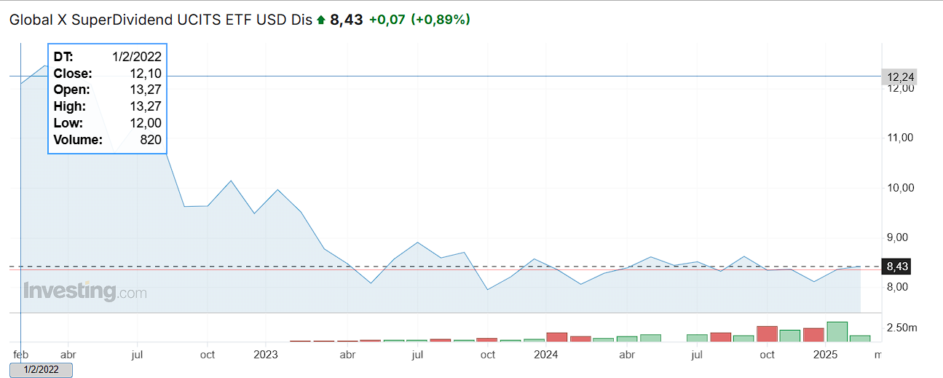Click the 12,24 crosshair price label
The image size is (943, 378).
[x=900, y=76]
